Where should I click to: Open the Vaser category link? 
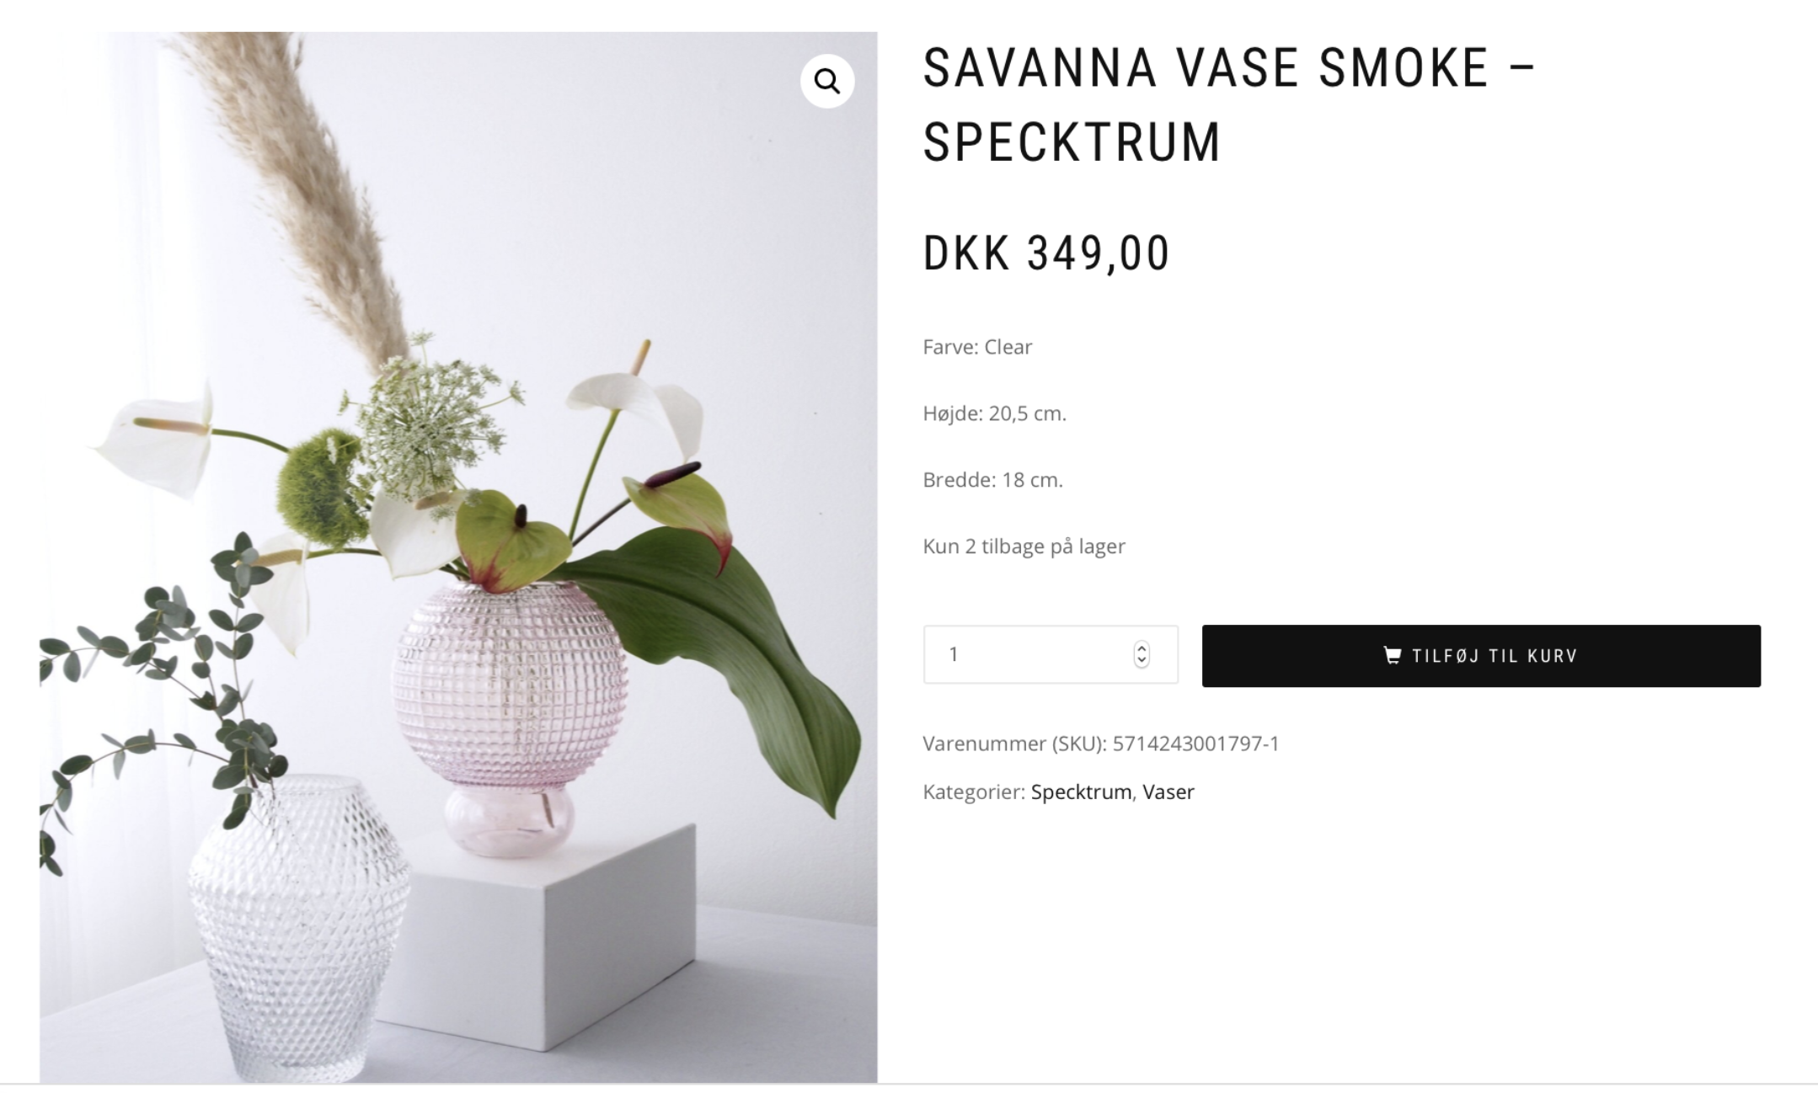pos(1168,792)
